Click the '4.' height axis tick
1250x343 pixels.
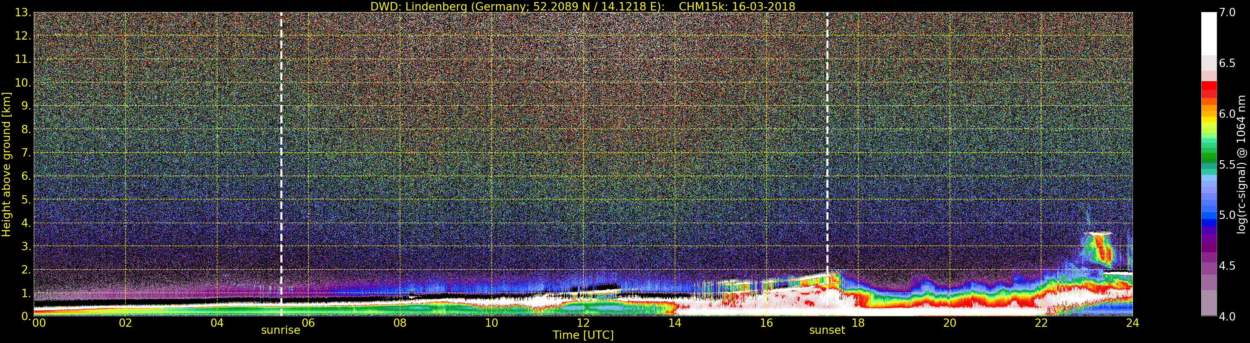tap(26, 223)
